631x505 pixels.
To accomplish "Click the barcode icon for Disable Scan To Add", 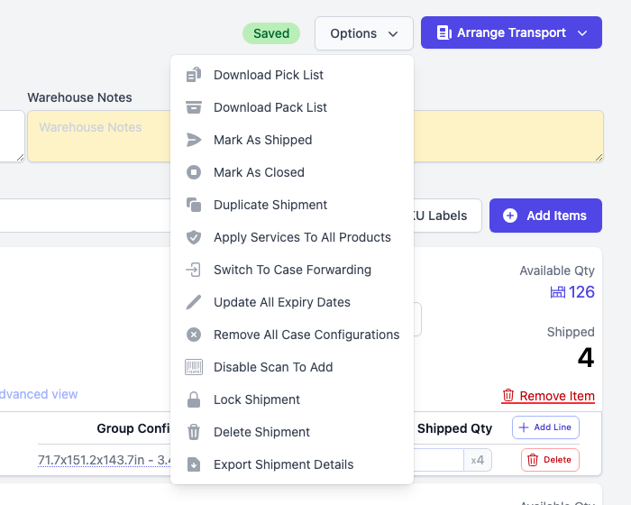I will tap(194, 367).
